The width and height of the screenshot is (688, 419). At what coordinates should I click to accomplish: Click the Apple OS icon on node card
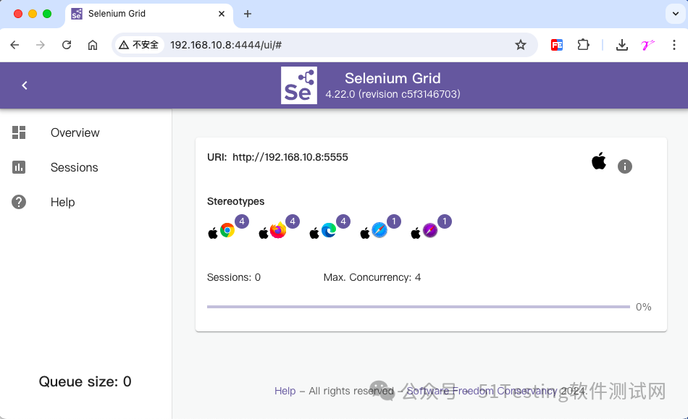(599, 161)
